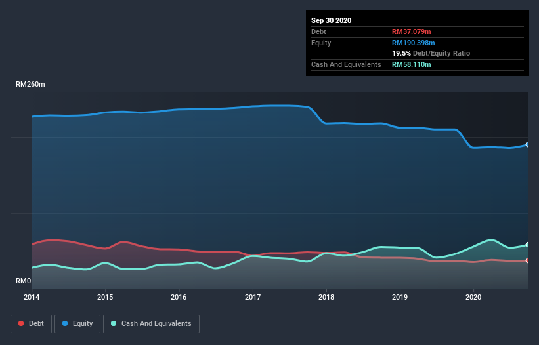The height and width of the screenshot is (345, 539).
Task: Toggle the Cash And Equivalents legend button
Action: point(151,324)
